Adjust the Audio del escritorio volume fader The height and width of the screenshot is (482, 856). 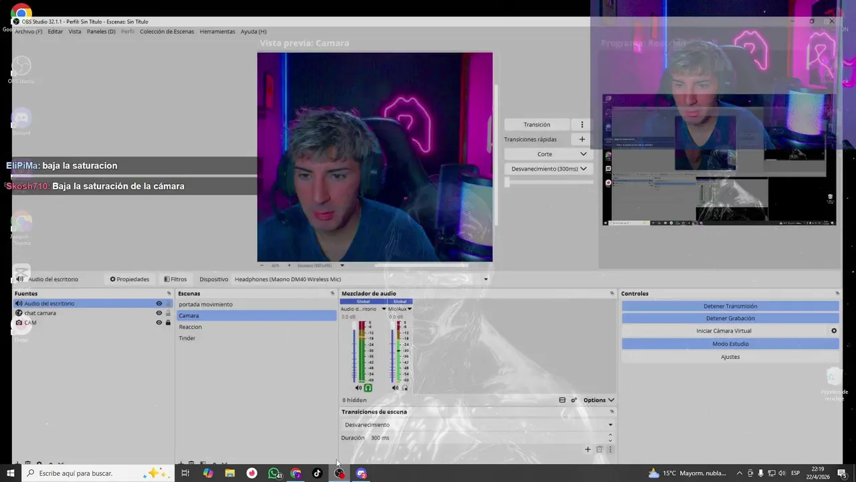coord(354,351)
